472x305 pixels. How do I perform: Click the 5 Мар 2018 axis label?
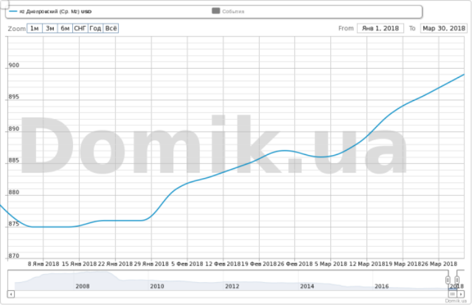click(331, 264)
